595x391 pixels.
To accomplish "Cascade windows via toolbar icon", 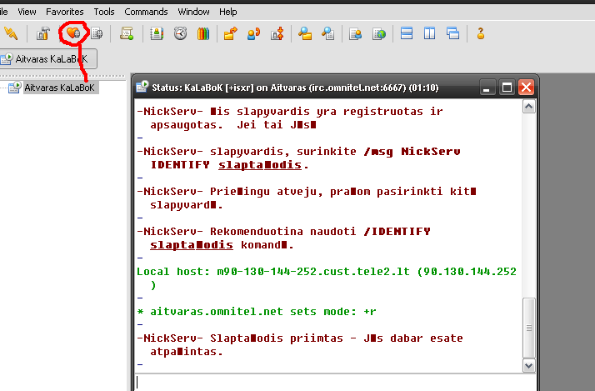I will (452, 34).
